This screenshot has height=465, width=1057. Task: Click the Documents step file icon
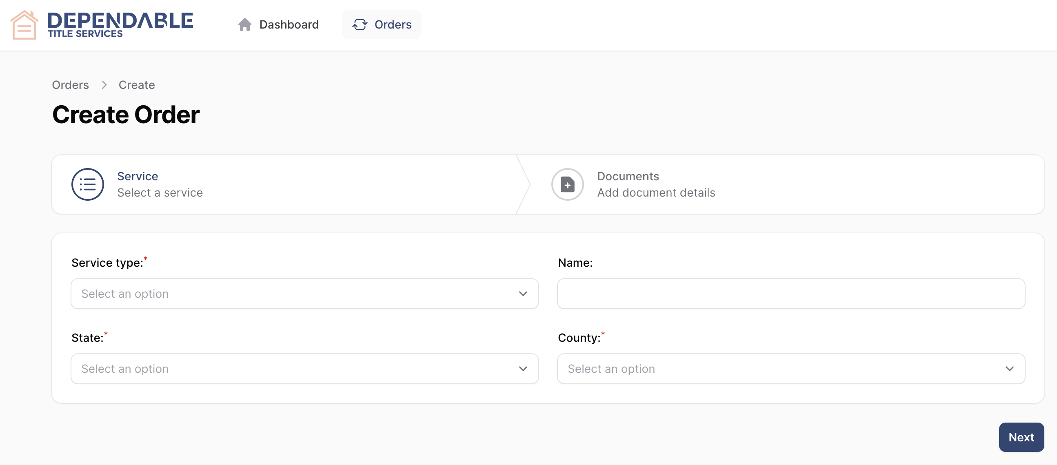[x=567, y=184]
